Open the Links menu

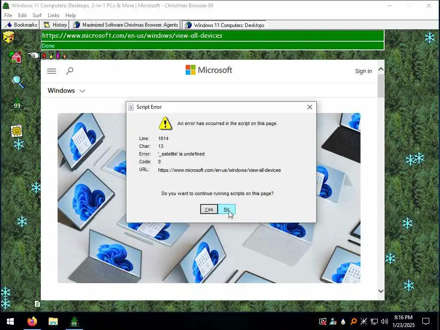click(x=53, y=15)
